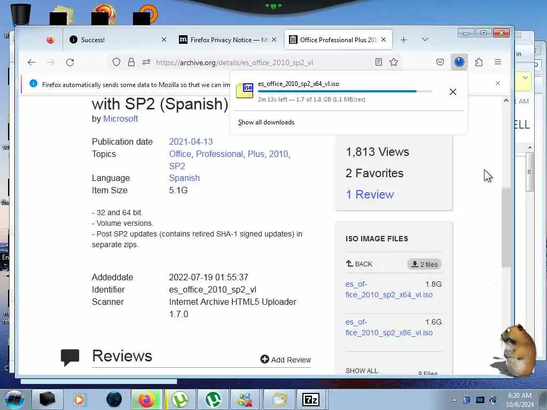Click the Reviews speech bubble icon

[70, 357]
